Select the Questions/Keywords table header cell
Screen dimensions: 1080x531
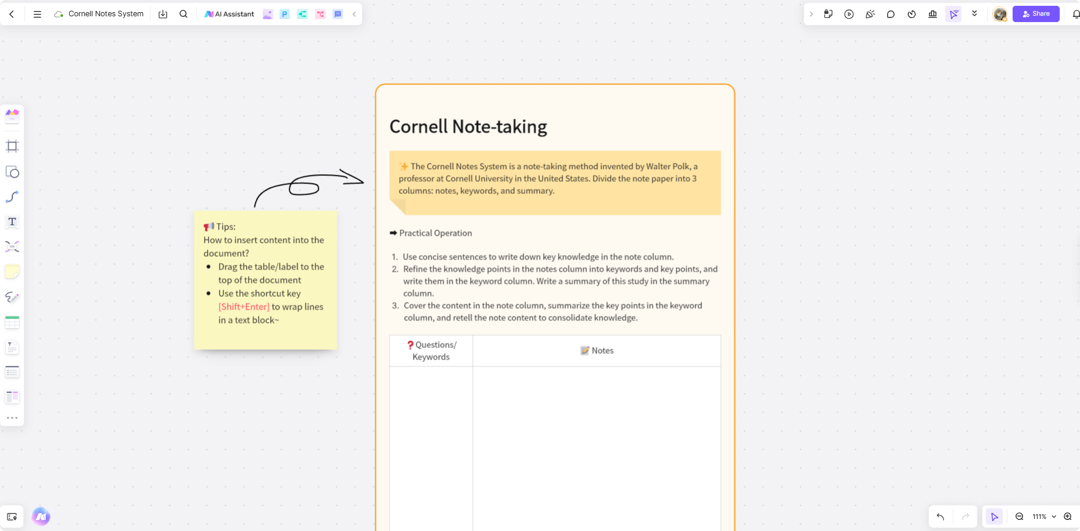point(431,351)
